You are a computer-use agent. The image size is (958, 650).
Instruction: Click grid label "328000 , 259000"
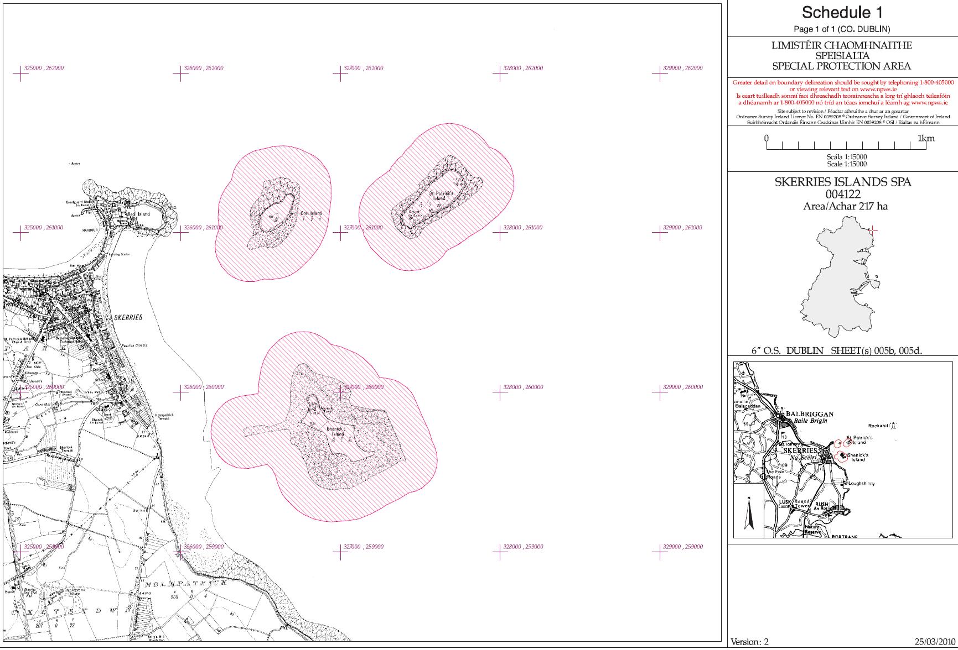(523, 547)
